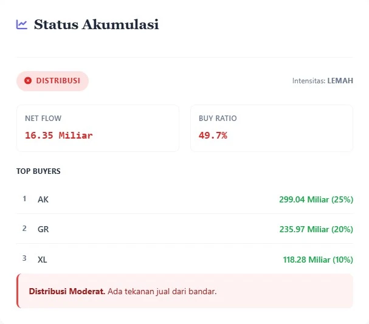Click the 118.28 Miliar (10%) amount
This screenshot has width=369, height=324.
coord(317,260)
